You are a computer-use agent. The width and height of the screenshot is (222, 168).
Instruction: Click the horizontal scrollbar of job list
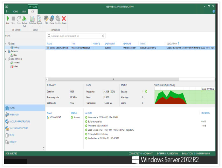[113, 79]
